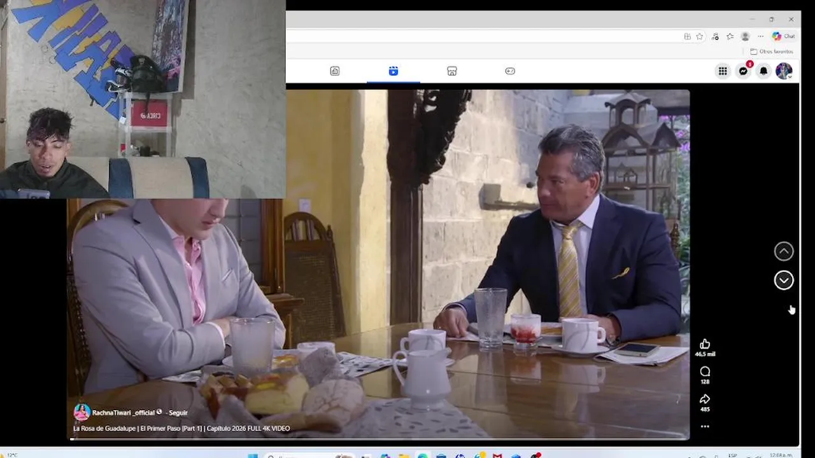
Task: Open the dashboard tab left of Reels
Action: coord(335,71)
